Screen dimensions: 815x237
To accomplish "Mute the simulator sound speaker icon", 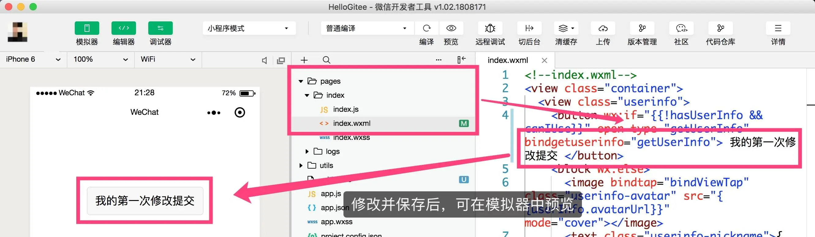I will coord(265,60).
